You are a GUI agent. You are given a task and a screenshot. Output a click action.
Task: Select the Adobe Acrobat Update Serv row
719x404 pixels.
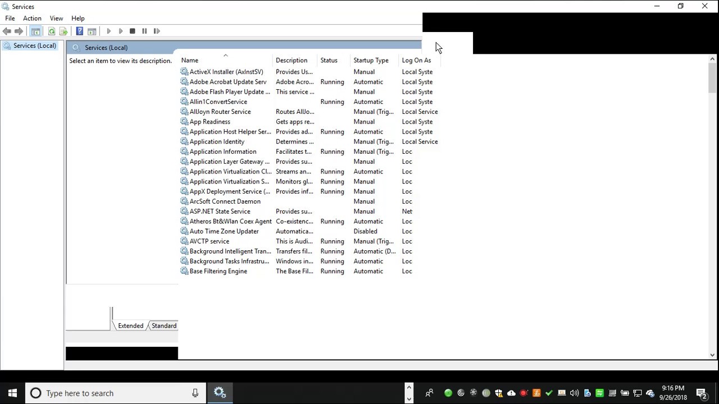click(x=228, y=82)
